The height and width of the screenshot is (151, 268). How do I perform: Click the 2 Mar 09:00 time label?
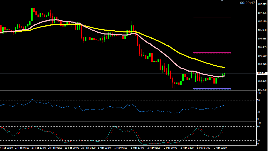tap(170, 148)
